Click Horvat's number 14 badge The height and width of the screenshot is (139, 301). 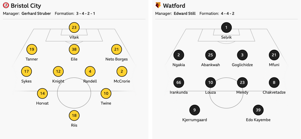tap(42, 94)
